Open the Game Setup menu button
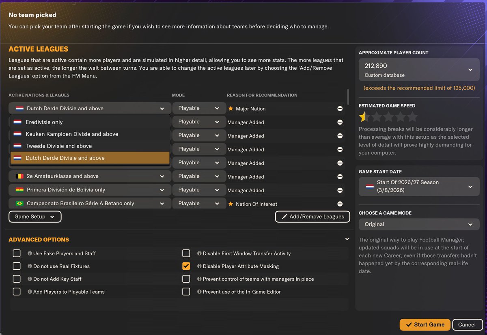This screenshot has height=335, width=487. [35, 217]
